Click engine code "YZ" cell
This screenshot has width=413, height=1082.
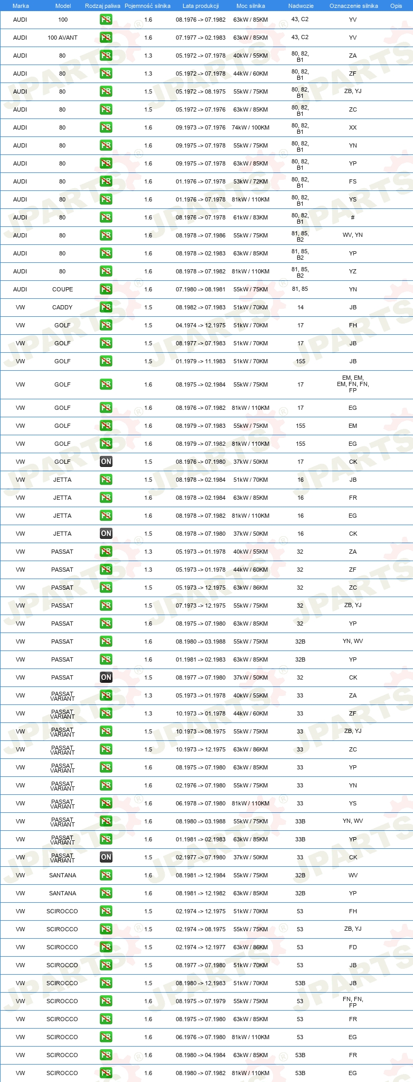(x=353, y=271)
